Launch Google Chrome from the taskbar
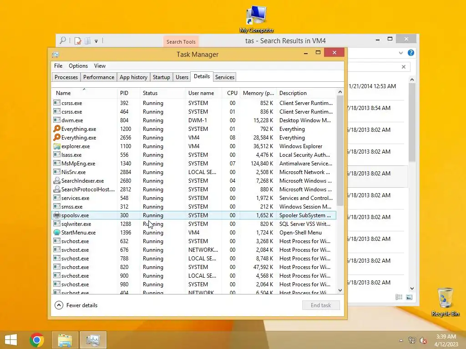Viewport: 466px width, 349px height. pyautogui.click(x=37, y=340)
